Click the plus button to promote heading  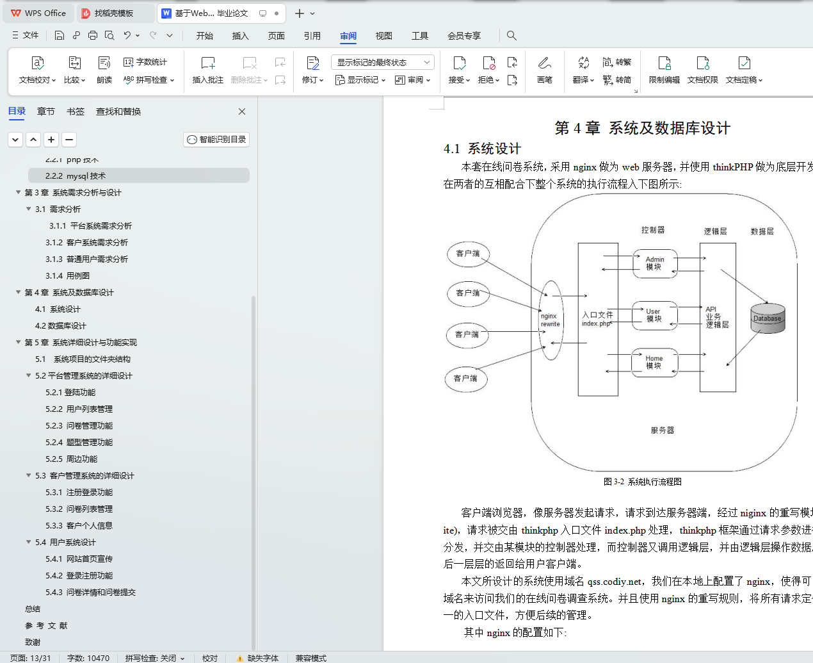pyautogui.click(x=51, y=140)
